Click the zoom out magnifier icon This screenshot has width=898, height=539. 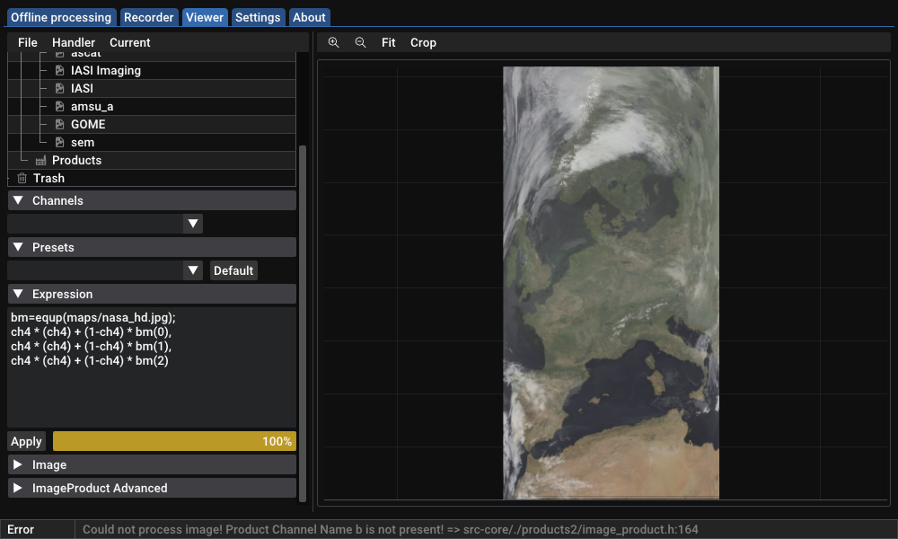[x=360, y=42]
